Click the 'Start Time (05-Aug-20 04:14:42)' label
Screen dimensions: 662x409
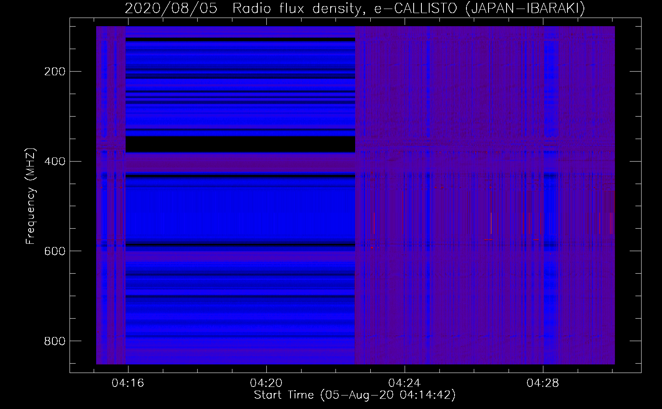coord(355,395)
